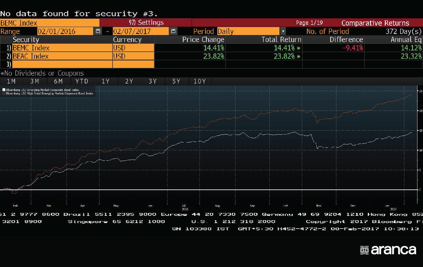Click the end date field 02/07/2017
Image resolution: width=423 pixels, height=267 pixels.
coord(141,31)
